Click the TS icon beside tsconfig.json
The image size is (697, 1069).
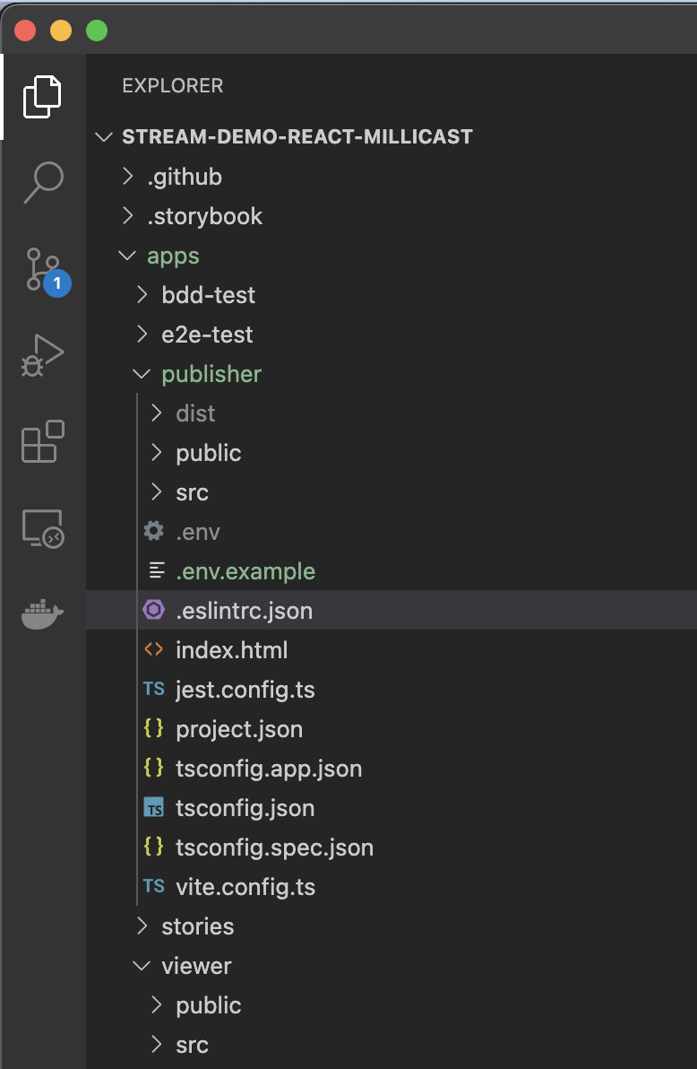(x=154, y=808)
